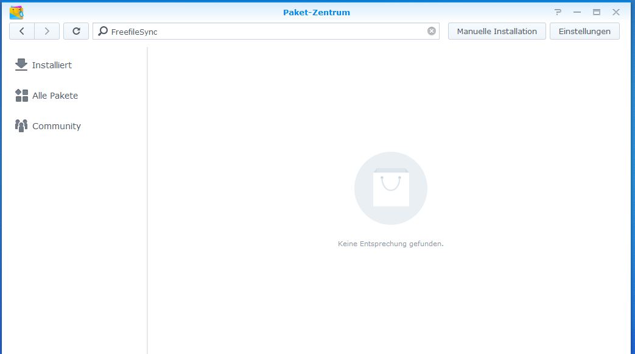
Task: Click the Paket-Zentrum window title
Action: 317,13
